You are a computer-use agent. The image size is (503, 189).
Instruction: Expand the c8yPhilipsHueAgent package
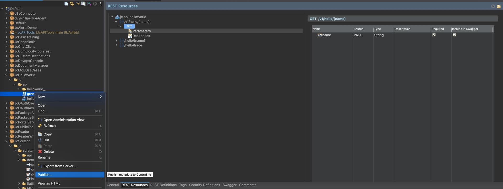click(6, 18)
